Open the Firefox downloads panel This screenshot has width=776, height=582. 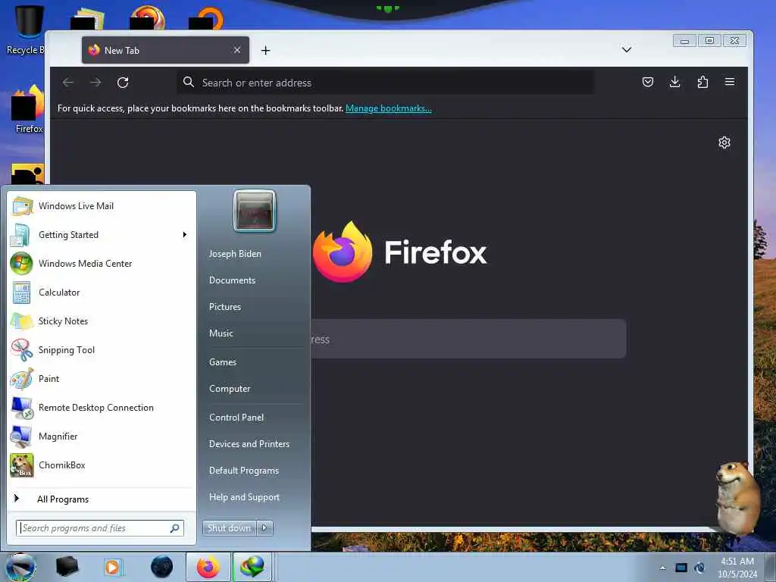tap(674, 82)
